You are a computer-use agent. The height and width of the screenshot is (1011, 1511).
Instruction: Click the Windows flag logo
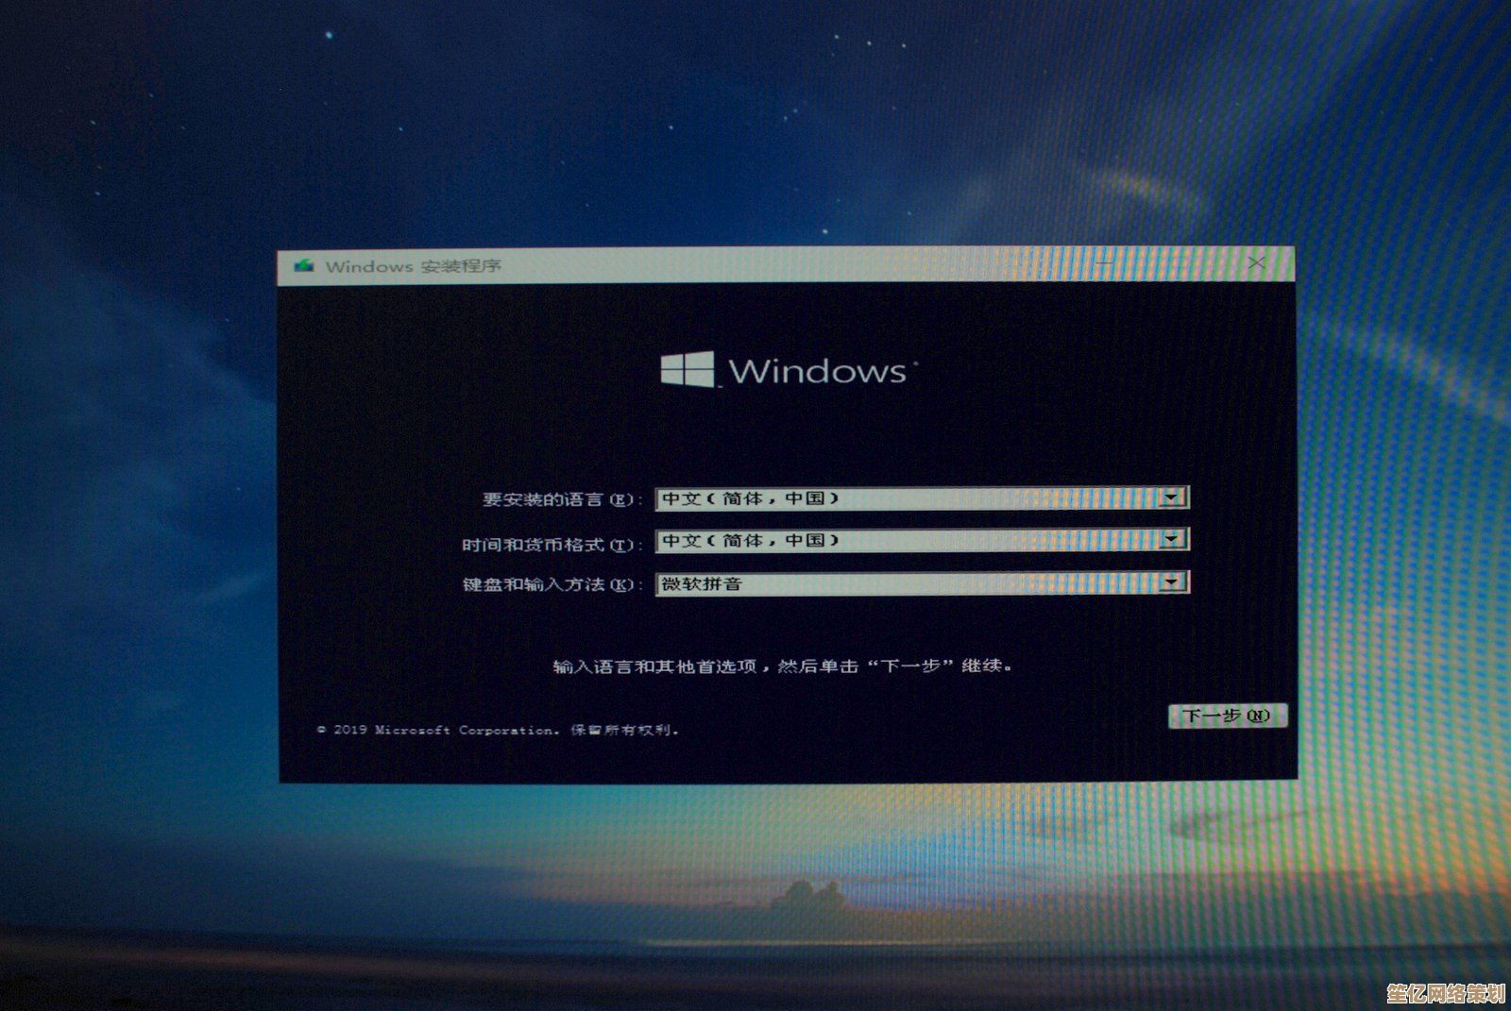[x=687, y=369]
